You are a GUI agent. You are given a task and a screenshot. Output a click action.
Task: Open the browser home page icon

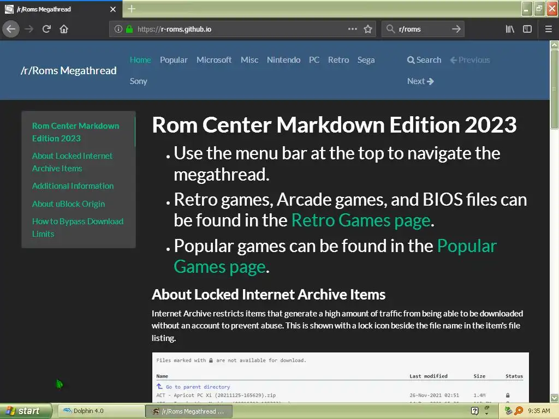[64, 29]
